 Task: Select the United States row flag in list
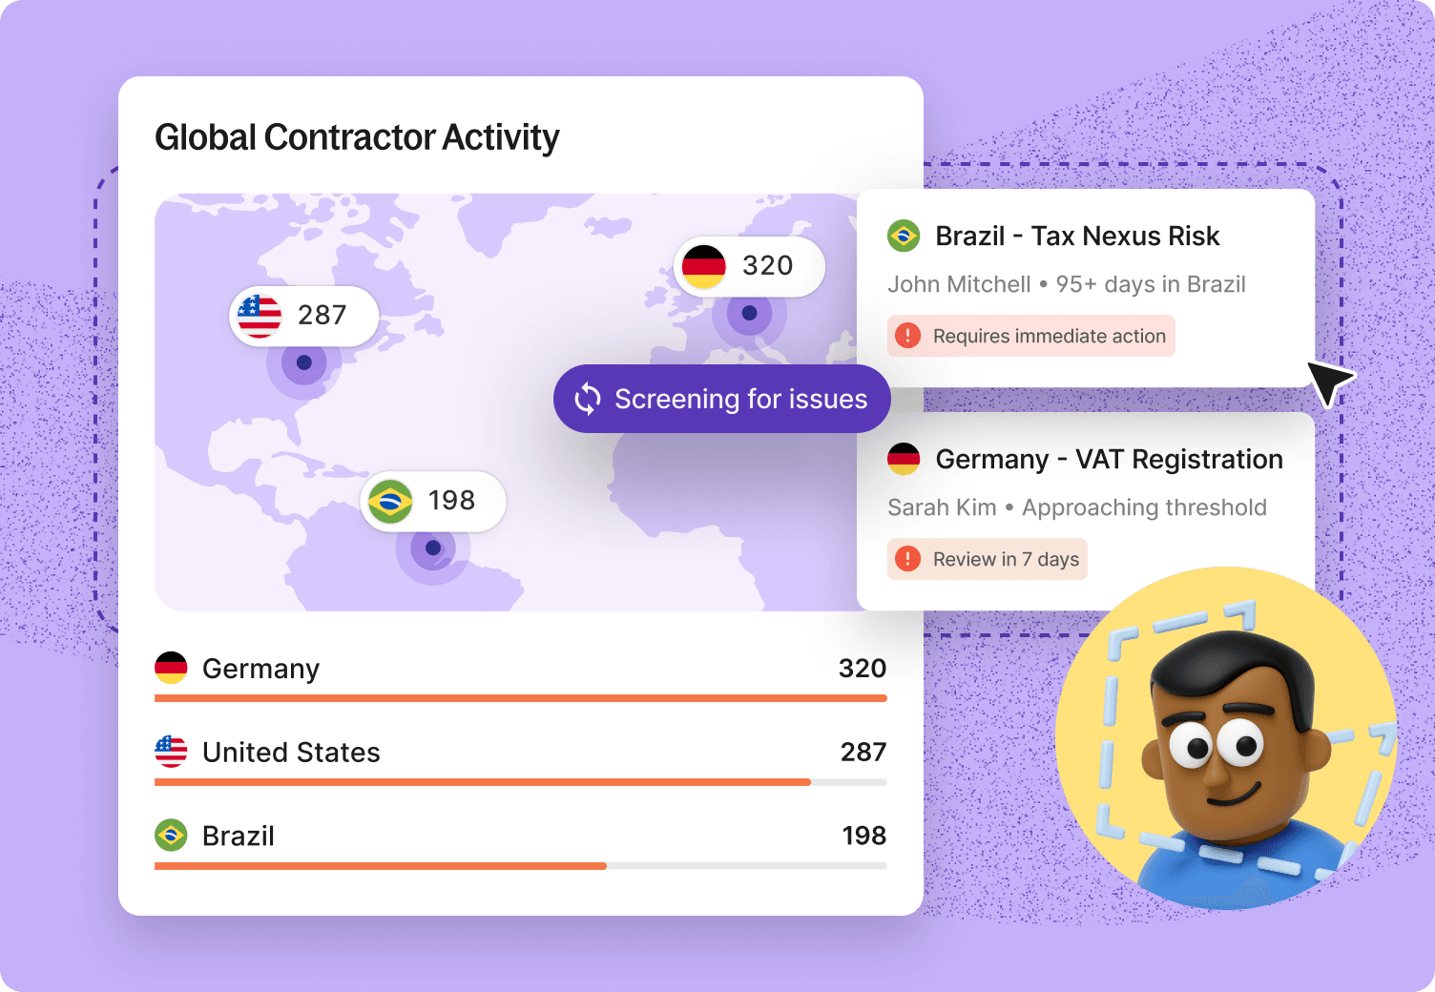[172, 752]
